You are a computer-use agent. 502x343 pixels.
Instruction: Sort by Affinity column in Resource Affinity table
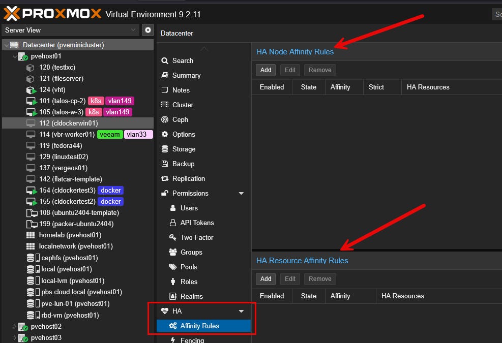[350, 296]
